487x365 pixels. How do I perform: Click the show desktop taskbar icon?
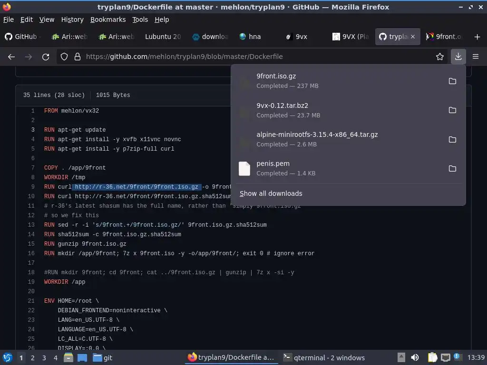(x=82, y=357)
